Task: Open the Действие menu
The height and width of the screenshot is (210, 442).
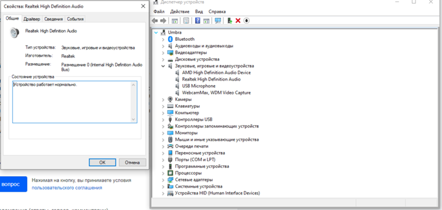Action: (x=180, y=12)
